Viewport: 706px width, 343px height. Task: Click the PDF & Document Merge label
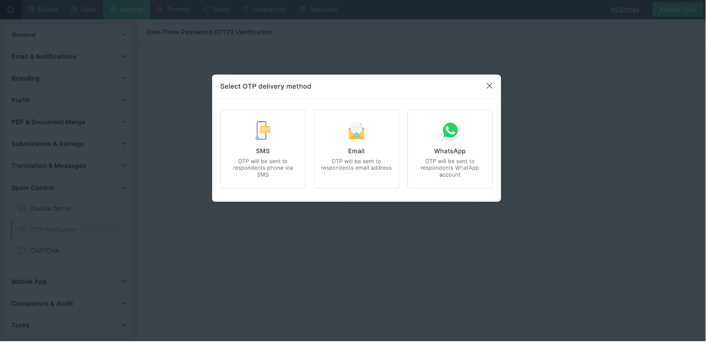(x=48, y=122)
